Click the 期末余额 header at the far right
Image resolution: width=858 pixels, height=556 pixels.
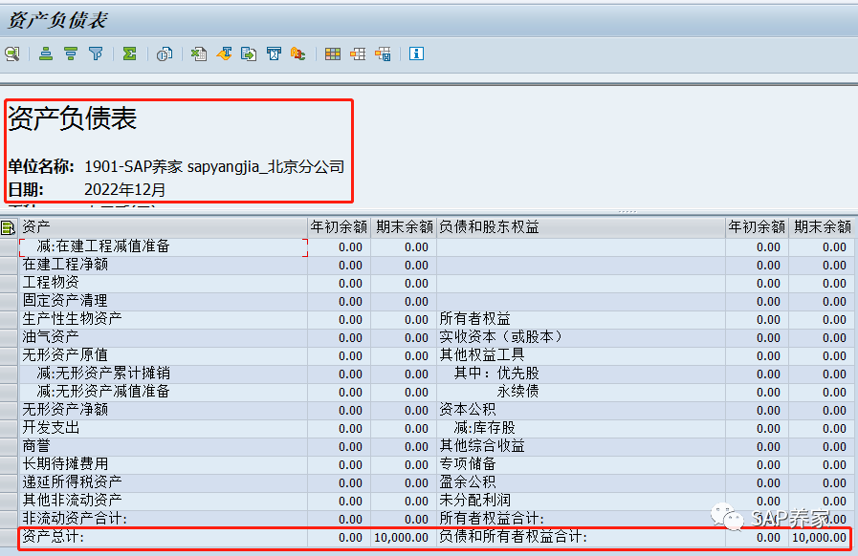[823, 226]
